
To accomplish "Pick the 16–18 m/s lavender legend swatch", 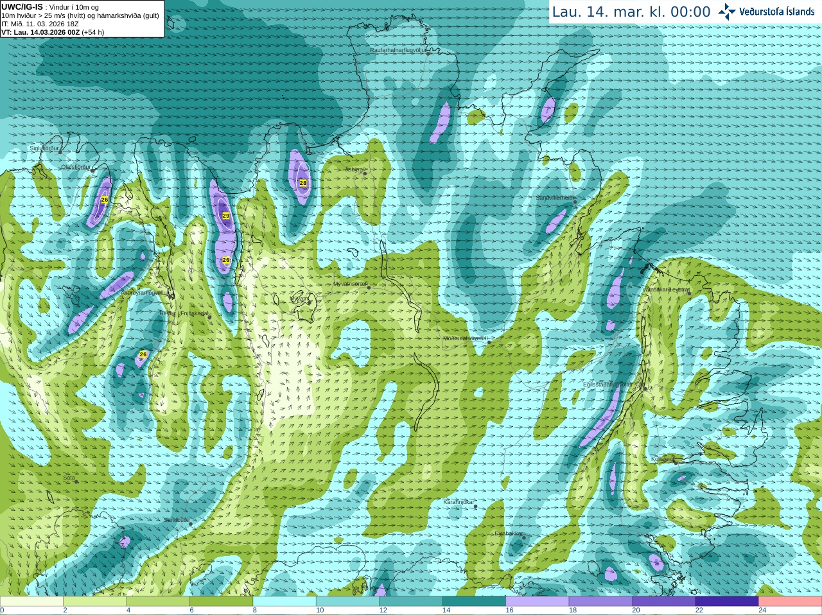I will point(538,602).
